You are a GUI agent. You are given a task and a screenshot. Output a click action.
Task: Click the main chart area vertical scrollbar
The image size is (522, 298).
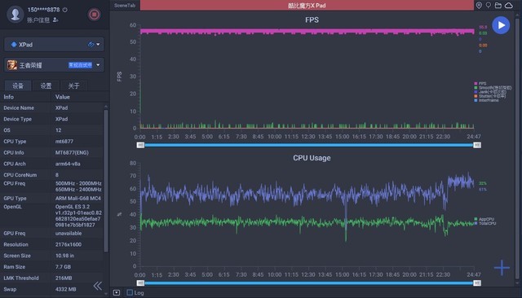(x=517, y=148)
